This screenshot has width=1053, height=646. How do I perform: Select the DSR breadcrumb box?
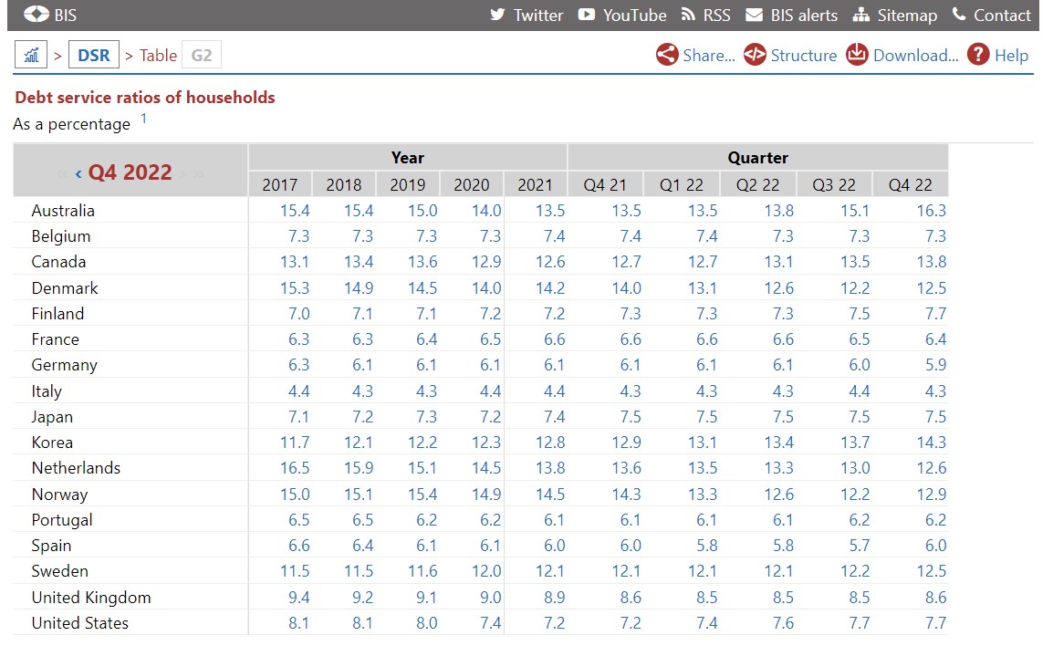click(93, 56)
